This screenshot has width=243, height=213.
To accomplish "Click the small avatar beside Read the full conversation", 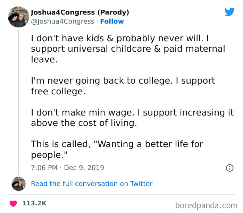I will (x=18, y=184).
